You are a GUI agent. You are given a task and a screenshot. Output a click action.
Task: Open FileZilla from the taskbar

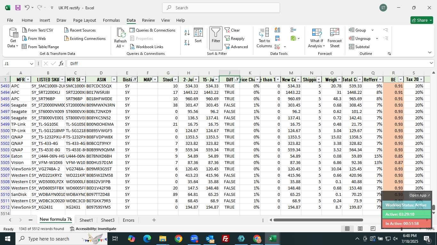click(x=226, y=239)
